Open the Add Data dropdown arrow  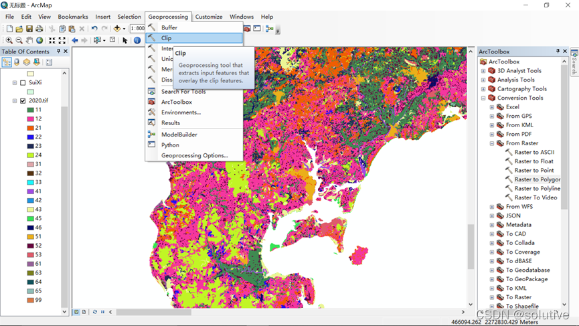pos(124,28)
